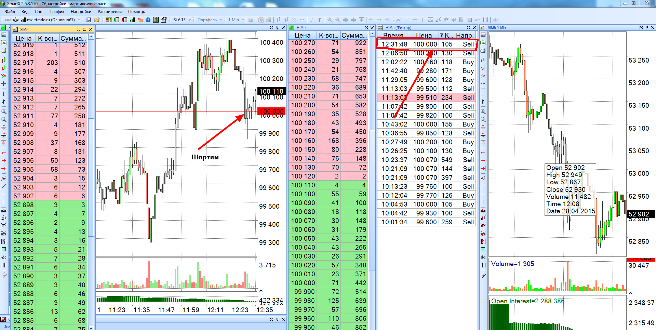Click the abc text tool in SiM5 1 Min toolbar

click(x=483, y=257)
